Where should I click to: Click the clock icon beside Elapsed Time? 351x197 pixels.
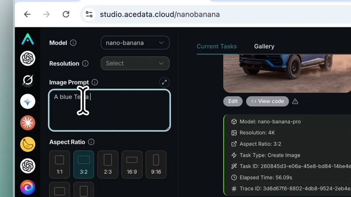coord(234,177)
